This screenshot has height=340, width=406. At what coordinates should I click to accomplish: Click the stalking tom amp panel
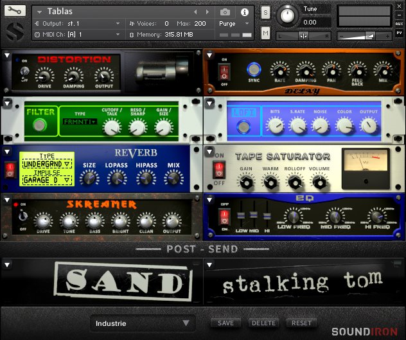coord(303,282)
